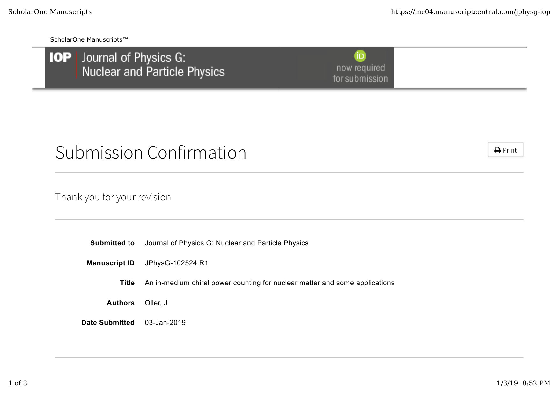Click the 'Manuscript ID' field label
Screen dimensions: 559x395
click(110, 263)
